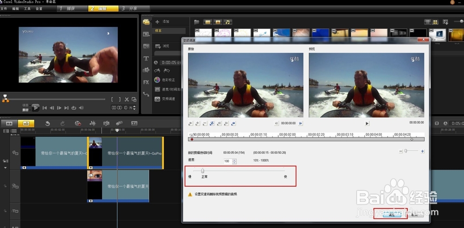Switch to Storyboard view button
The height and width of the screenshot is (228, 464).
click(9, 123)
